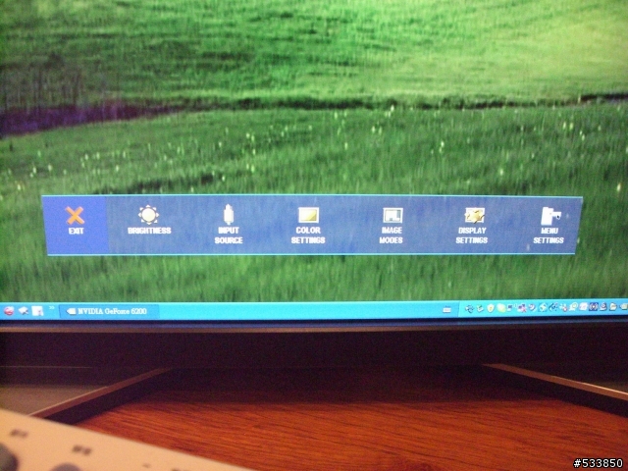The image size is (628, 471).
Task: Choose Input Source in the OSD menu
Action: coord(229,225)
